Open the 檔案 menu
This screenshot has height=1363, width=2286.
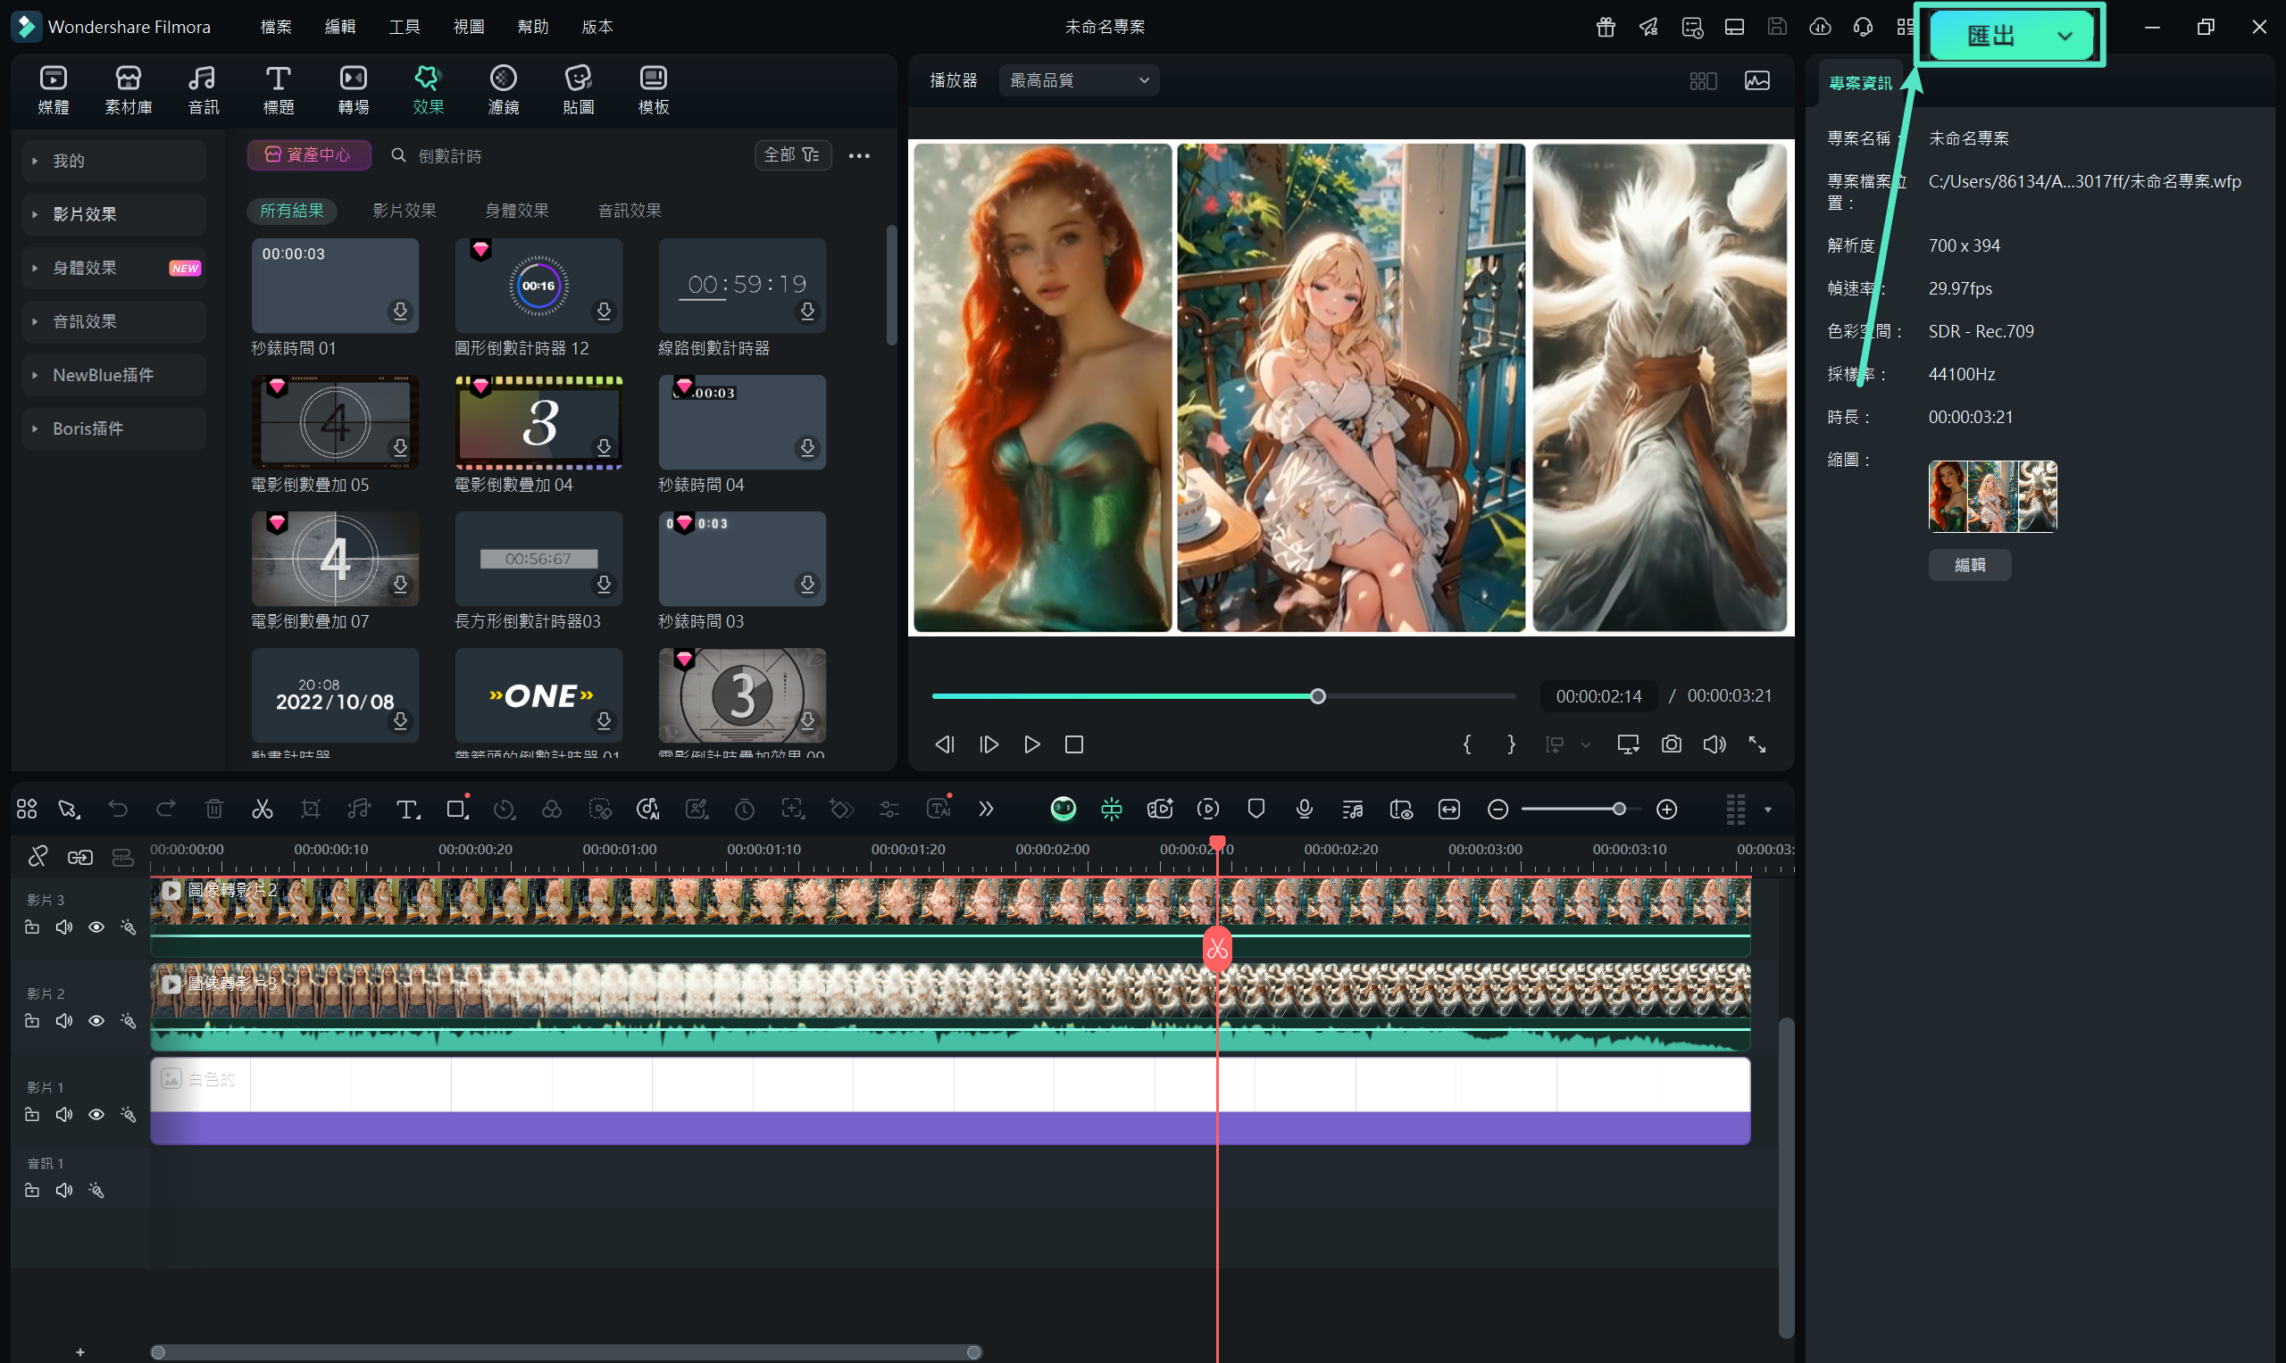coord(276,27)
